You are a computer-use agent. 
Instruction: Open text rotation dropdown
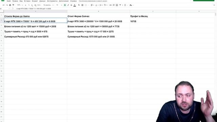105,5
